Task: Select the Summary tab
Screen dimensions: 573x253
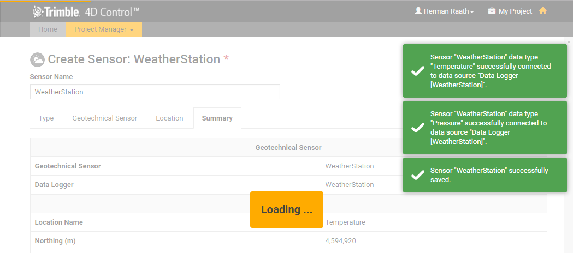Action: click(217, 118)
